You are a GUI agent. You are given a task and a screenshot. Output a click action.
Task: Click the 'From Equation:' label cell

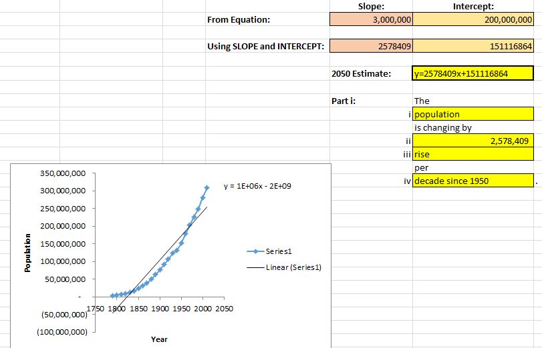239,20
